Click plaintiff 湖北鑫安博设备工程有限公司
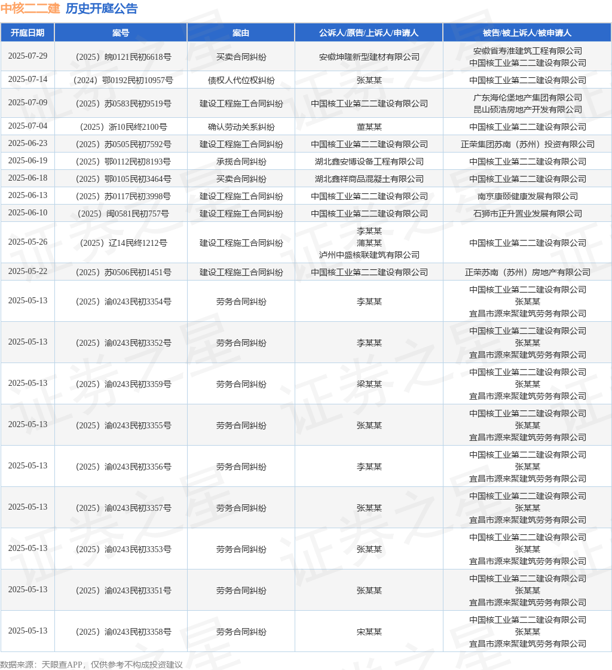Image resolution: width=612 pixels, height=670 pixels. [x=369, y=162]
